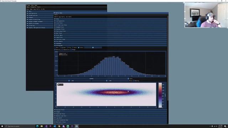Collapse the Dear ImGui Demo window via its title arrow
228x128 pixels.
pos(27,5)
